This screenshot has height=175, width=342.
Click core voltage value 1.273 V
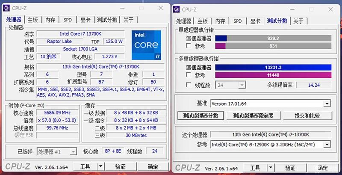(110, 56)
